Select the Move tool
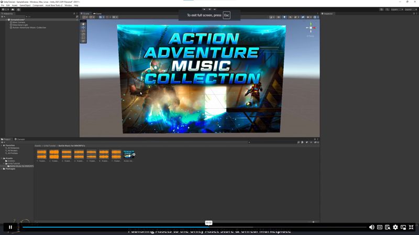The height and width of the screenshot is (235, 419). pos(83,28)
